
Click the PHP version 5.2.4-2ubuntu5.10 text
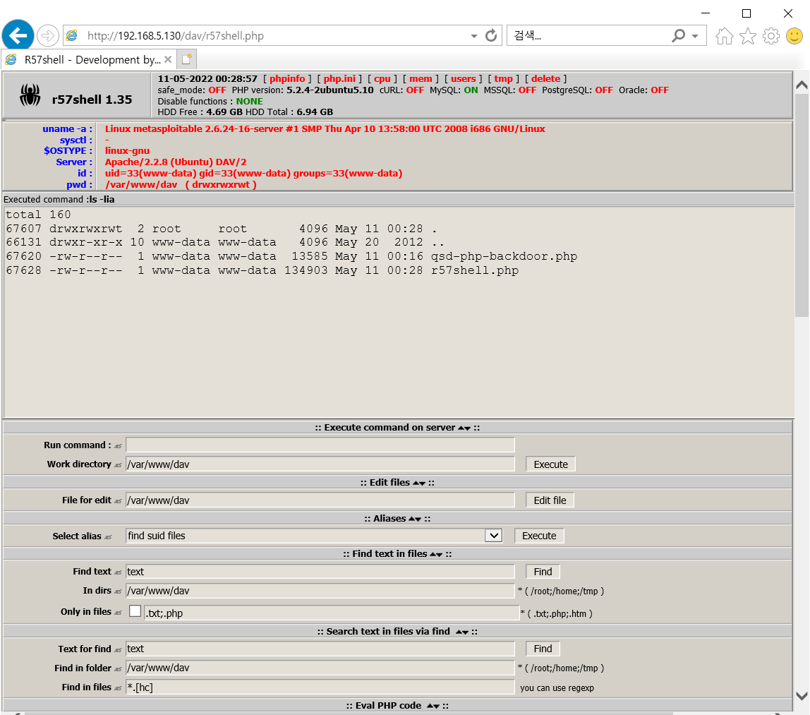330,90
